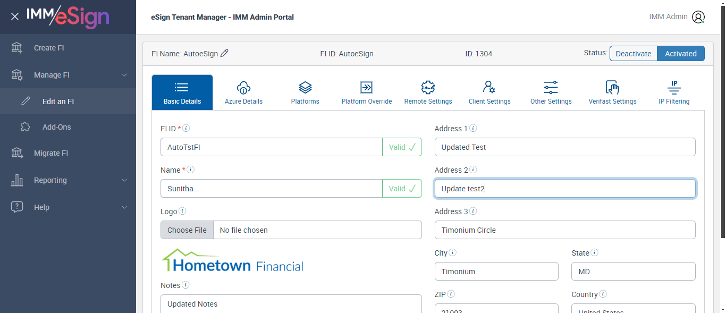Click the pencil icon next to FI Name
Screen dimensions: 726x313
224,53
